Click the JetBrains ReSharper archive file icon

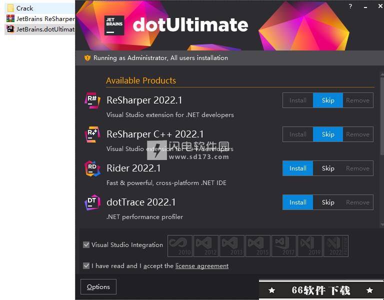tap(10, 18)
